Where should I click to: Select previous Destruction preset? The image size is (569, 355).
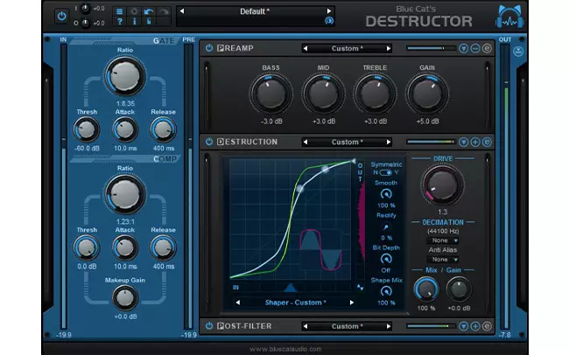coord(306,142)
